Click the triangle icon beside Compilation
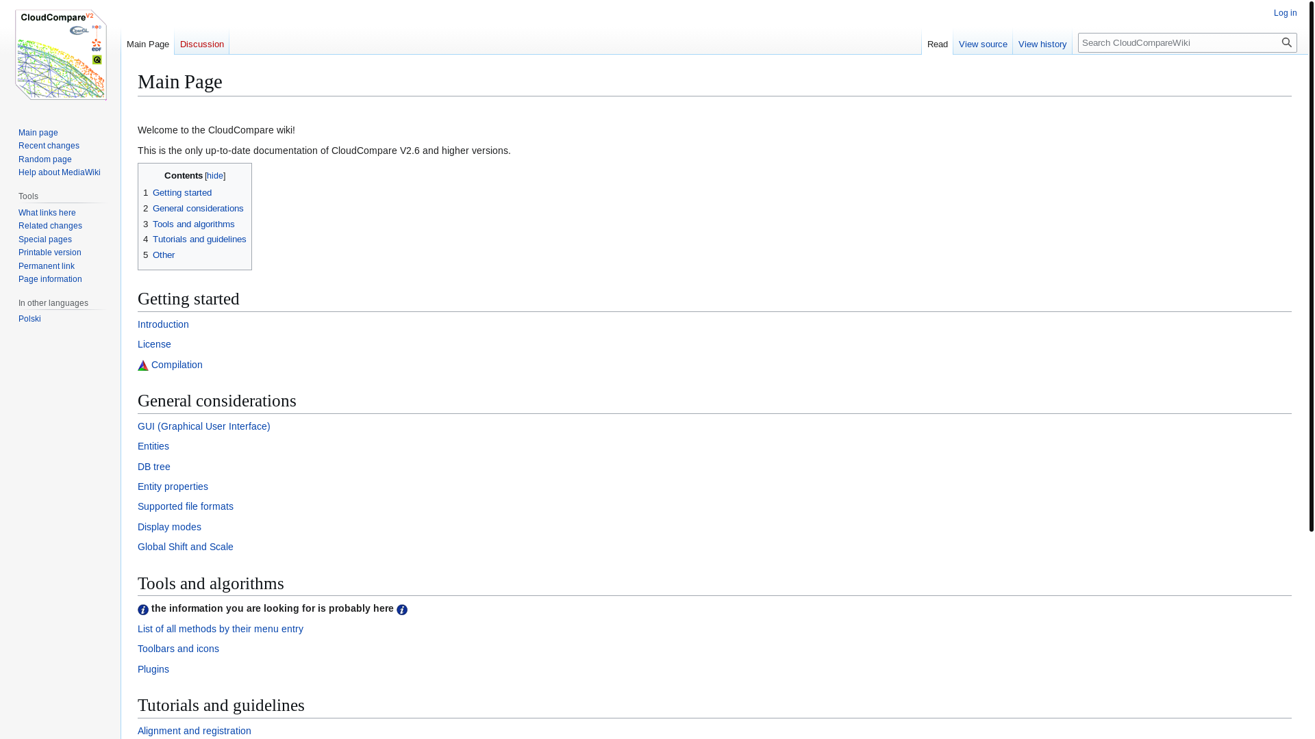The image size is (1315, 739). 143,365
